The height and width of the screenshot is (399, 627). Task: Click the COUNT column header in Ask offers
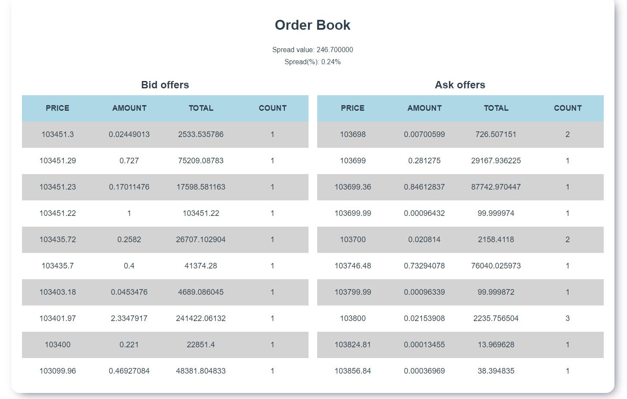(568, 108)
